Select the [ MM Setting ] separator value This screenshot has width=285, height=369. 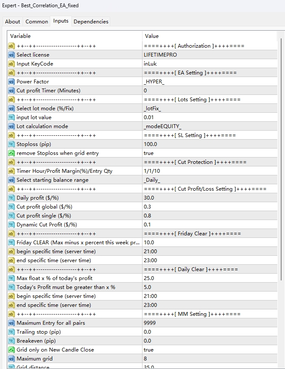click(210, 314)
